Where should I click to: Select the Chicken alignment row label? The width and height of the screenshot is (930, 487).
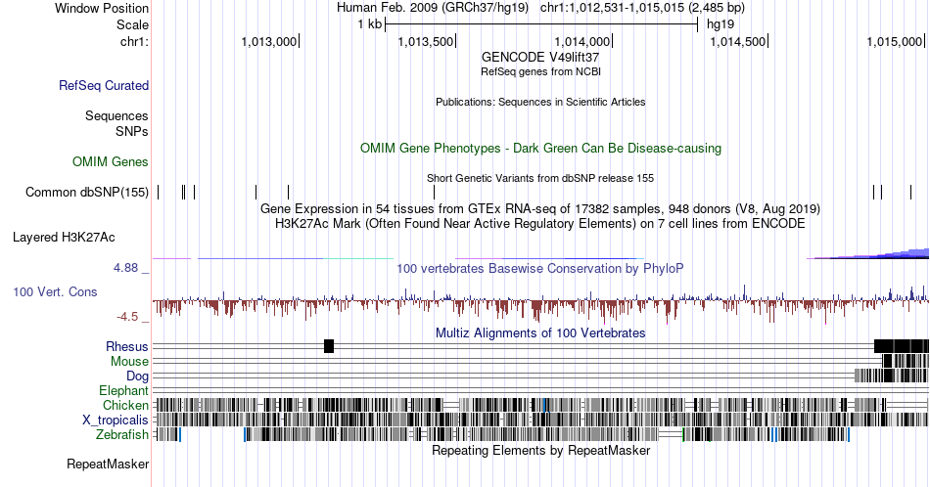pyautogui.click(x=125, y=405)
